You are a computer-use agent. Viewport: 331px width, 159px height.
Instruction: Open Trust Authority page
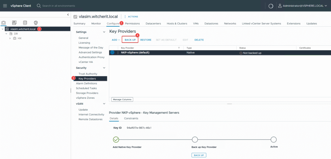click(x=88, y=74)
